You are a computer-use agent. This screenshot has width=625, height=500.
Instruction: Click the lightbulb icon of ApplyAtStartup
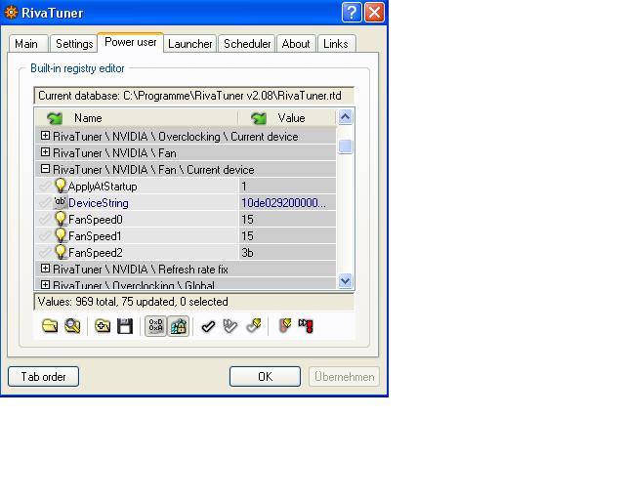coord(61,186)
